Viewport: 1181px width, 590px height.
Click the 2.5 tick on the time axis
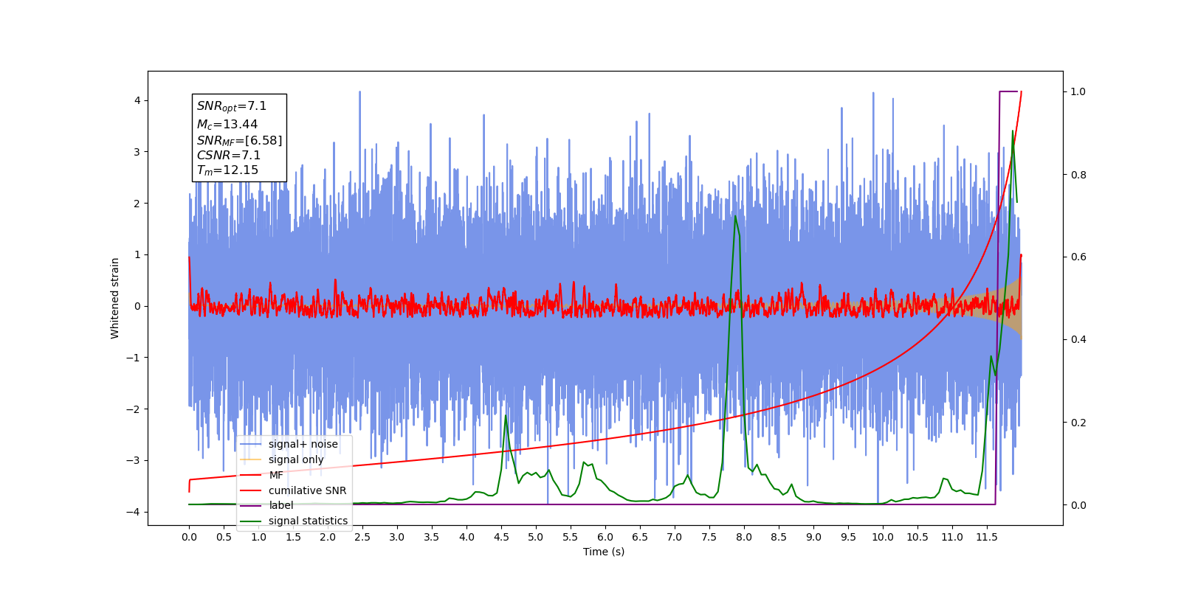point(362,537)
